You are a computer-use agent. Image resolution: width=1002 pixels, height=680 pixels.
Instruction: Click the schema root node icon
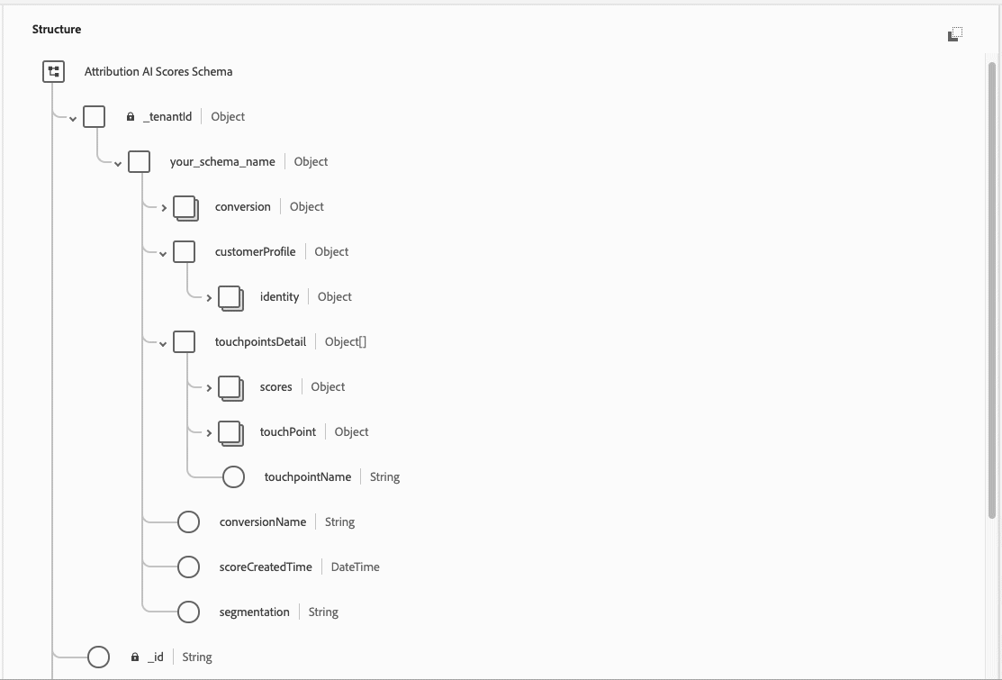[x=53, y=71]
